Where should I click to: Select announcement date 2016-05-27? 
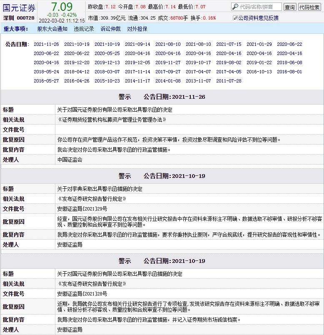pyautogui.click(x=46, y=81)
